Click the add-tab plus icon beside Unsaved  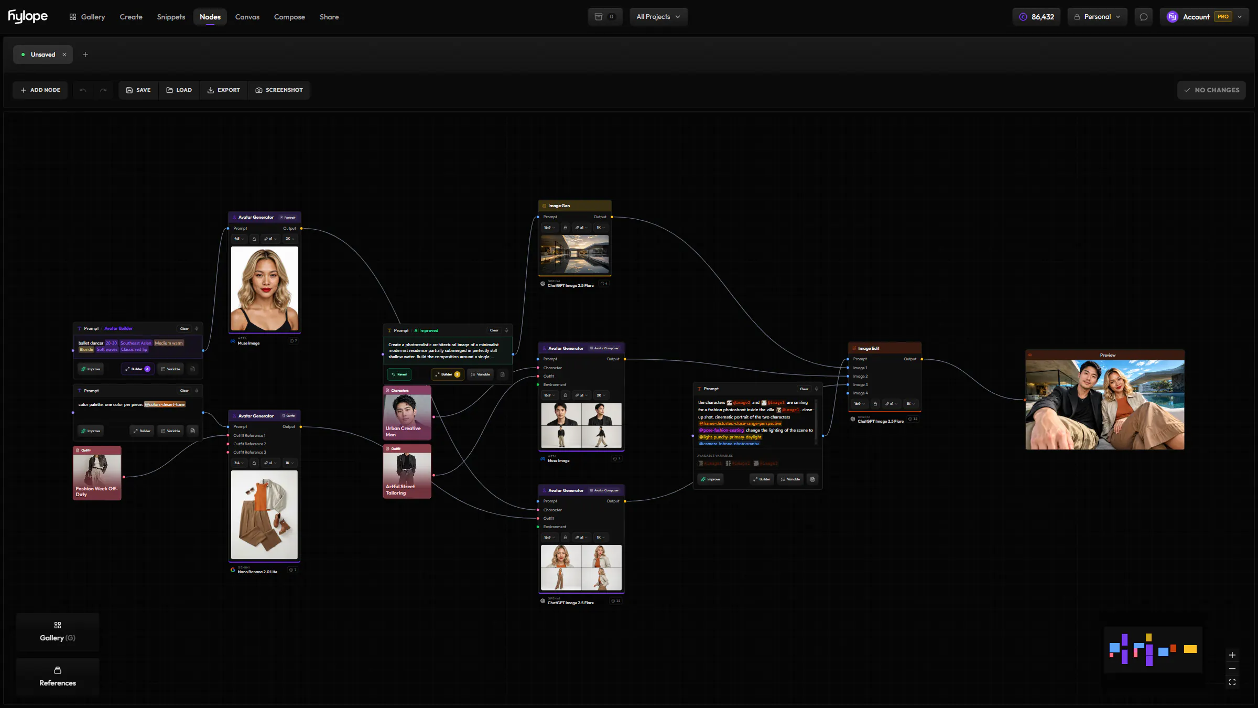click(85, 55)
